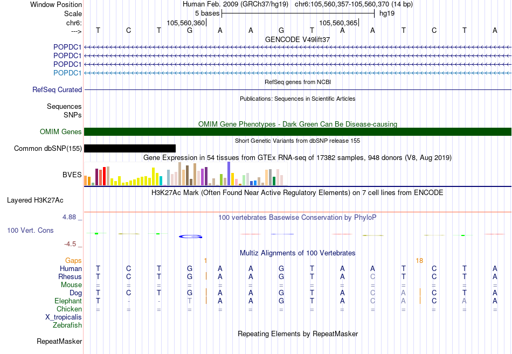
Task: Click the black dbSNP variant bar
Action: [x=130, y=148]
